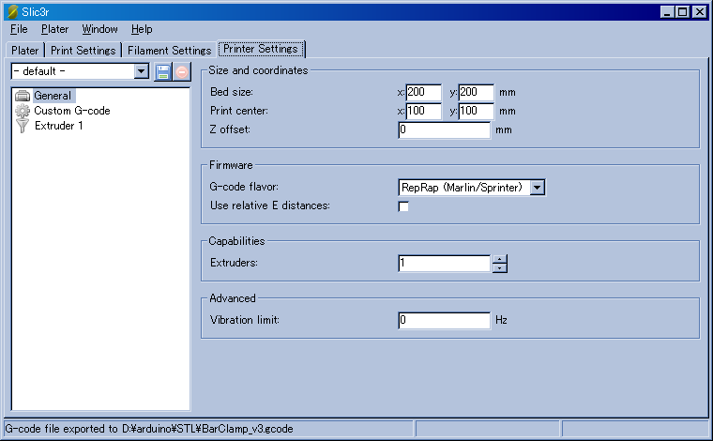The height and width of the screenshot is (441, 713).
Task: Click the save preset floppy disk icon
Action: (163, 72)
